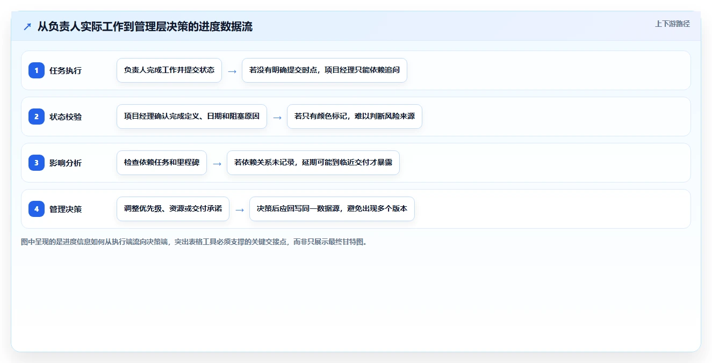This screenshot has height=363, width=712.
Task: Click the 决策后应回写同一数据源 box
Action: click(332, 209)
